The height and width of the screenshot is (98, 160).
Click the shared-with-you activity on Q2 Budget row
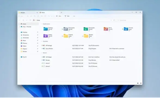(x=117, y=57)
